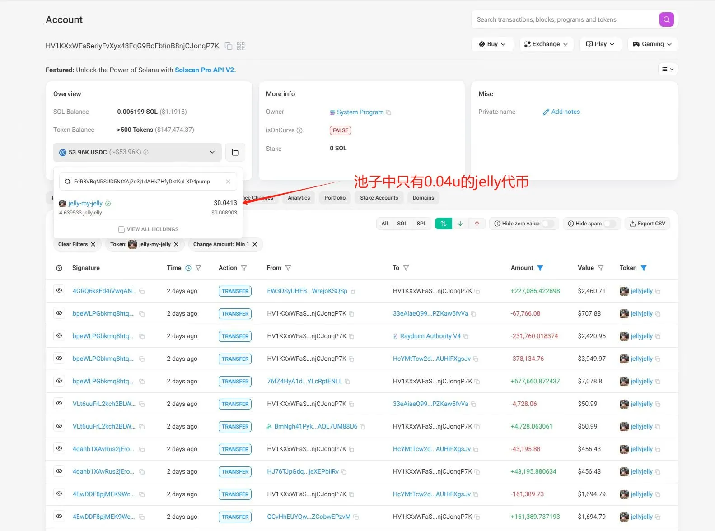Open the Stake Accounts tab
Screen dimensions: 715x531
point(379,198)
